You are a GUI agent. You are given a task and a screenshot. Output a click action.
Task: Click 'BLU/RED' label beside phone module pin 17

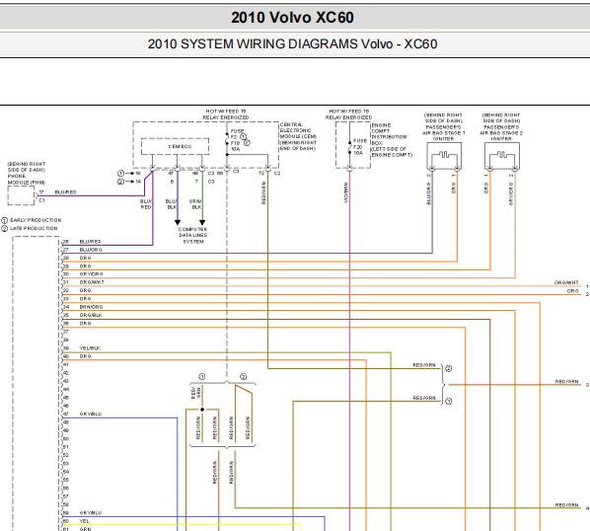(x=65, y=192)
